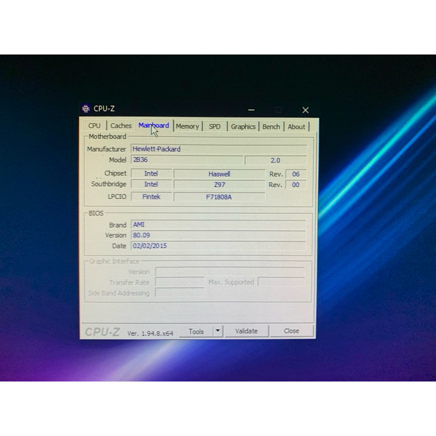Click the chipset vendor Intel field

click(152, 173)
